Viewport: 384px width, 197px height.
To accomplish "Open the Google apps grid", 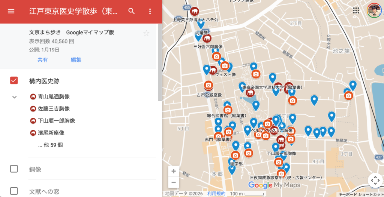I will 356,10.
